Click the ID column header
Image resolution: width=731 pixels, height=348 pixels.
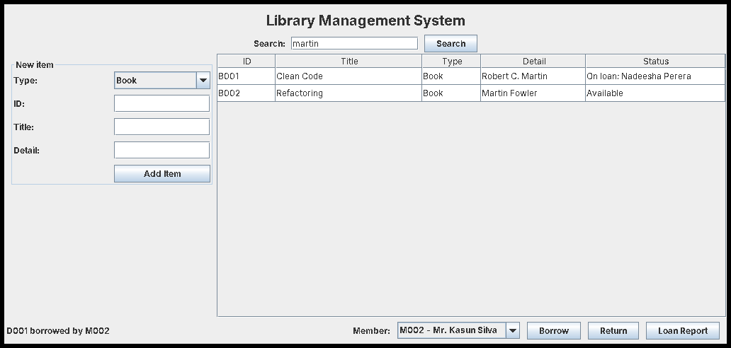[246, 61]
